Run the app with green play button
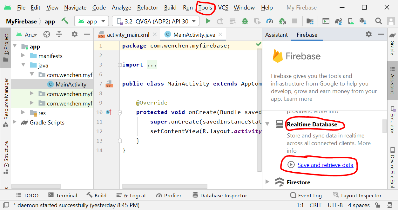Image resolution: width=398 pixels, height=210 pixels. [208, 21]
